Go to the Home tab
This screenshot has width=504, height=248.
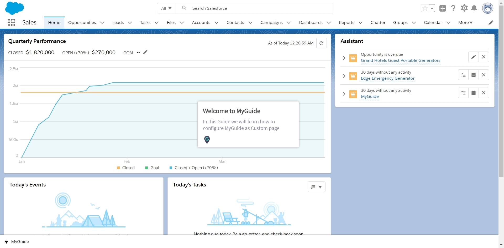pyautogui.click(x=54, y=23)
